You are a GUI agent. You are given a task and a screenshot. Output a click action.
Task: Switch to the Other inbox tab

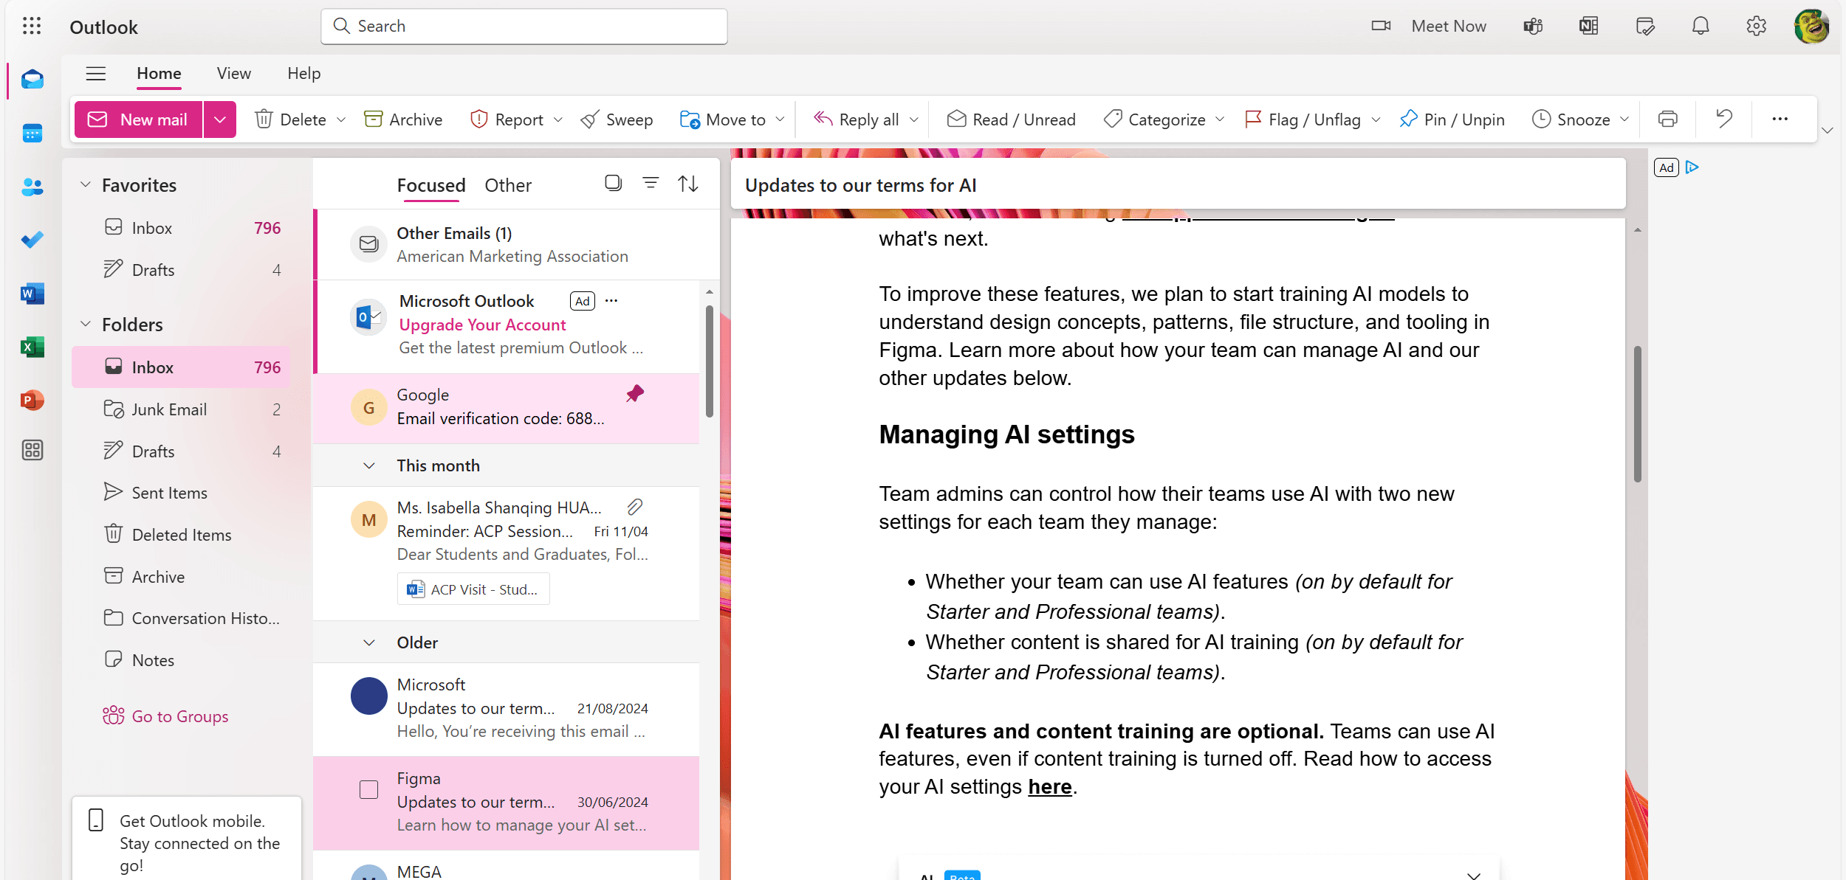(508, 185)
